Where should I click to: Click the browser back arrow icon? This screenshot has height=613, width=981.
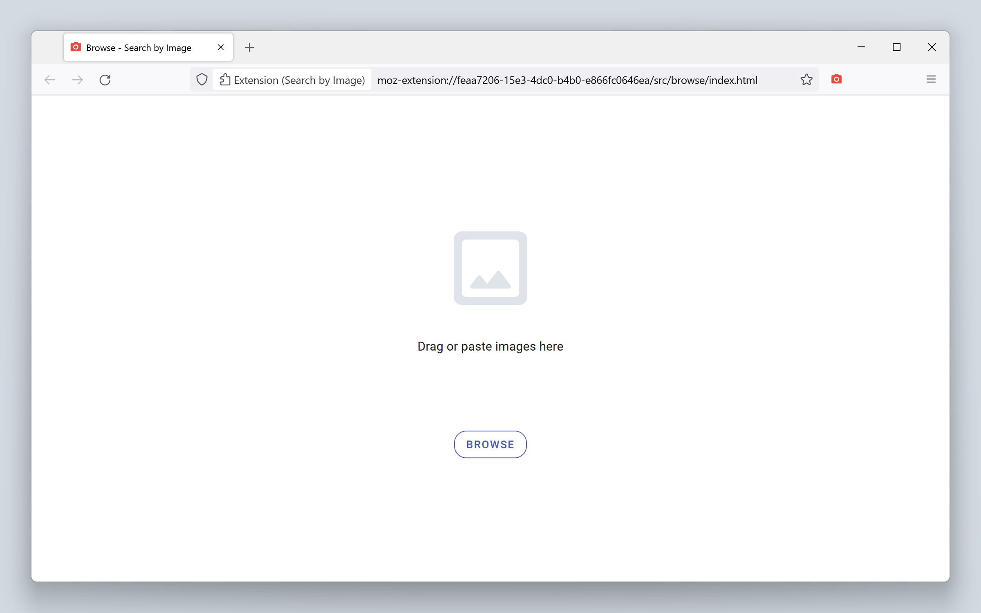pos(50,79)
